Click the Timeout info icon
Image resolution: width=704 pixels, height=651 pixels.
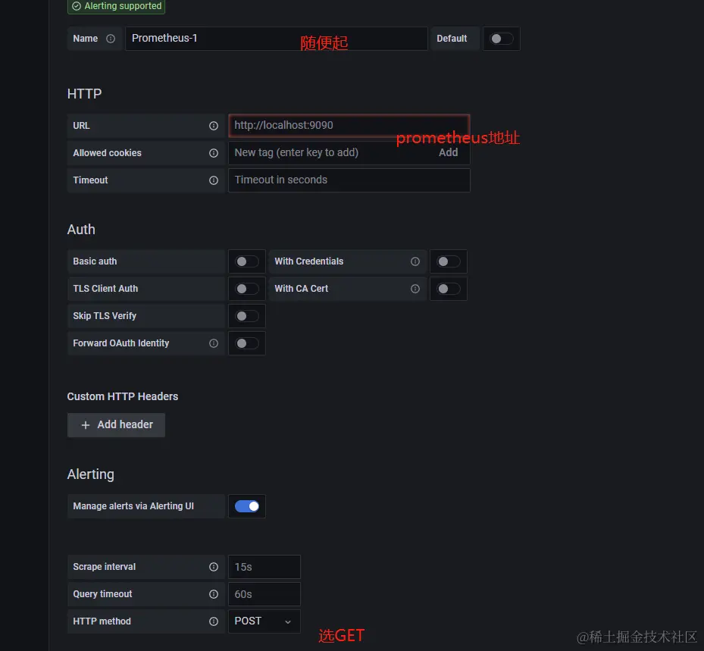[x=214, y=180]
